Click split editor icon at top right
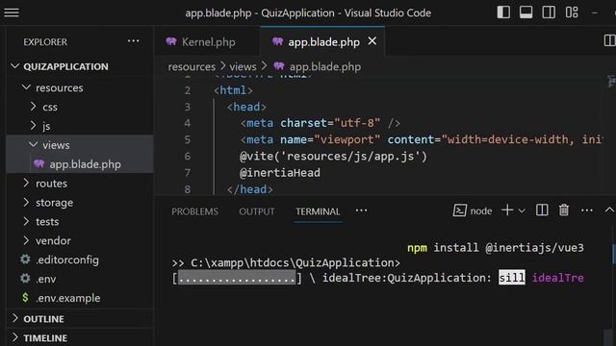The width and height of the screenshot is (616, 346). pos(609,40)
